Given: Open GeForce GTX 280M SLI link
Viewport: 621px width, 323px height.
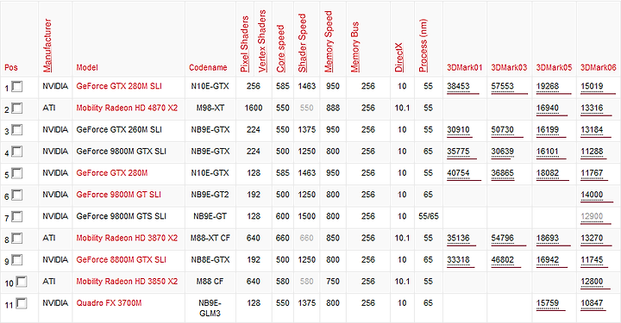Looking at the screenshot, I should click(119, 86).
